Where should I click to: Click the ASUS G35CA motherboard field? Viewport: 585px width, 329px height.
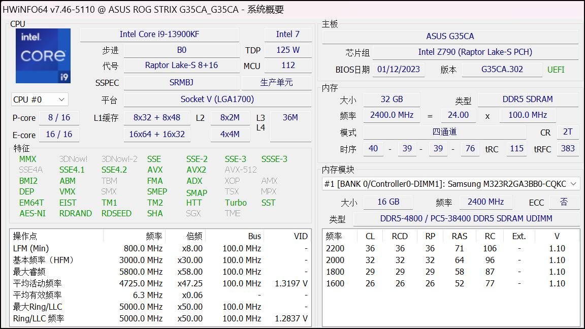click(x=450, y=36)
